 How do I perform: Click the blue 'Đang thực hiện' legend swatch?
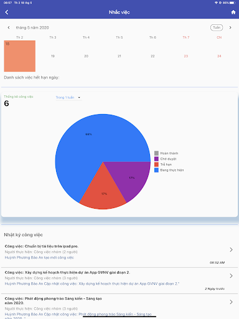[156, 170]
